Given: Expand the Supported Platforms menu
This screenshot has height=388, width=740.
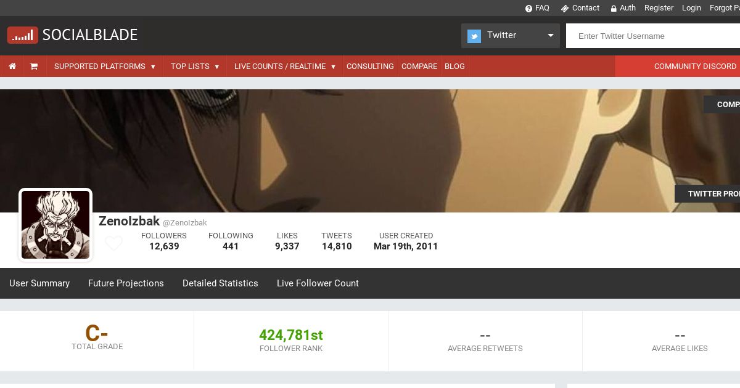Looking at the screenshot, I should tap(105, 67).
